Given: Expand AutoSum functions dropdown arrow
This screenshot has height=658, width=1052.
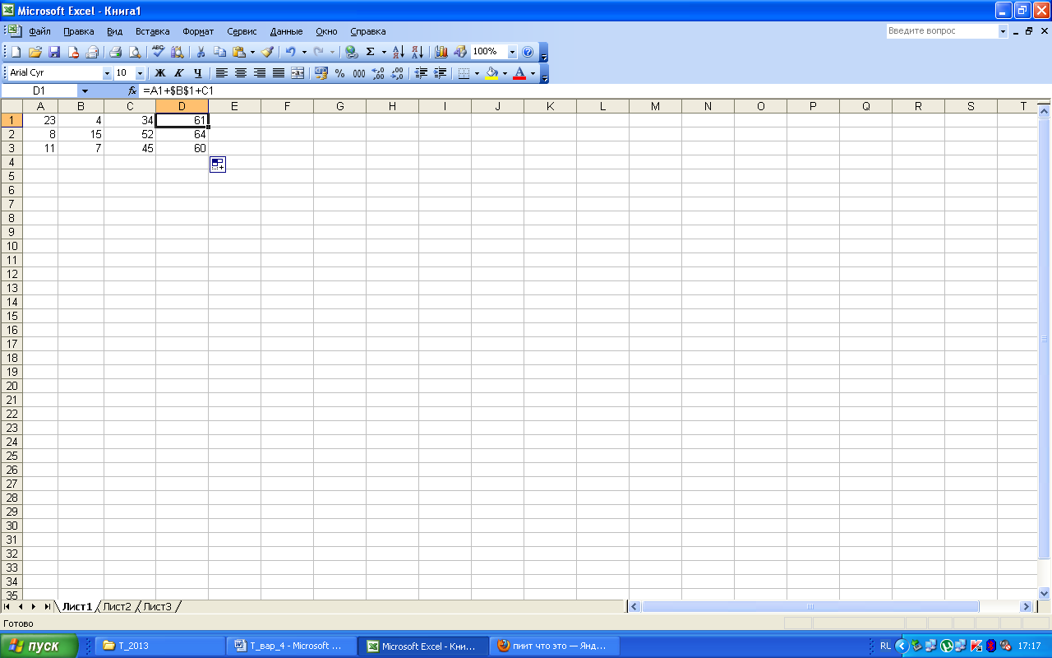Looking at the screenshot, I should pyautogui.click(x=384, y=52).
